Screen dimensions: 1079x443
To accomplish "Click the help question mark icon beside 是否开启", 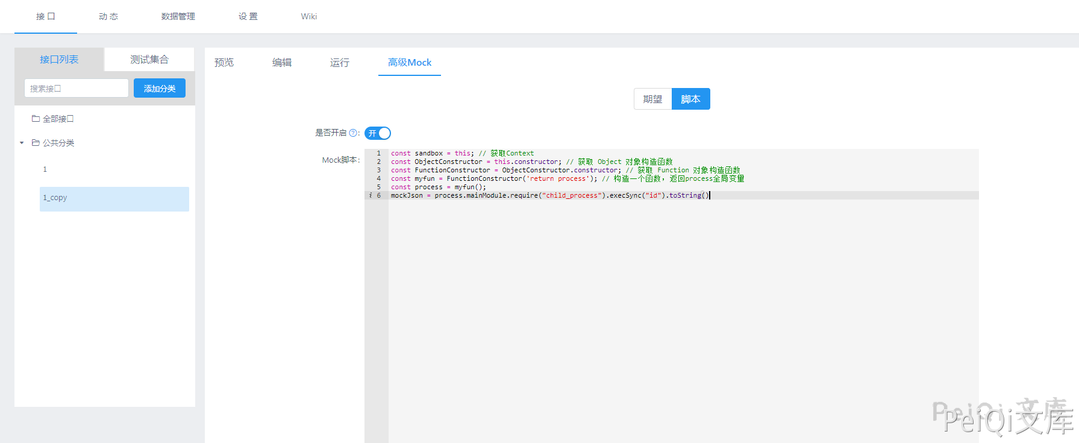I will (x=354, y=133).
